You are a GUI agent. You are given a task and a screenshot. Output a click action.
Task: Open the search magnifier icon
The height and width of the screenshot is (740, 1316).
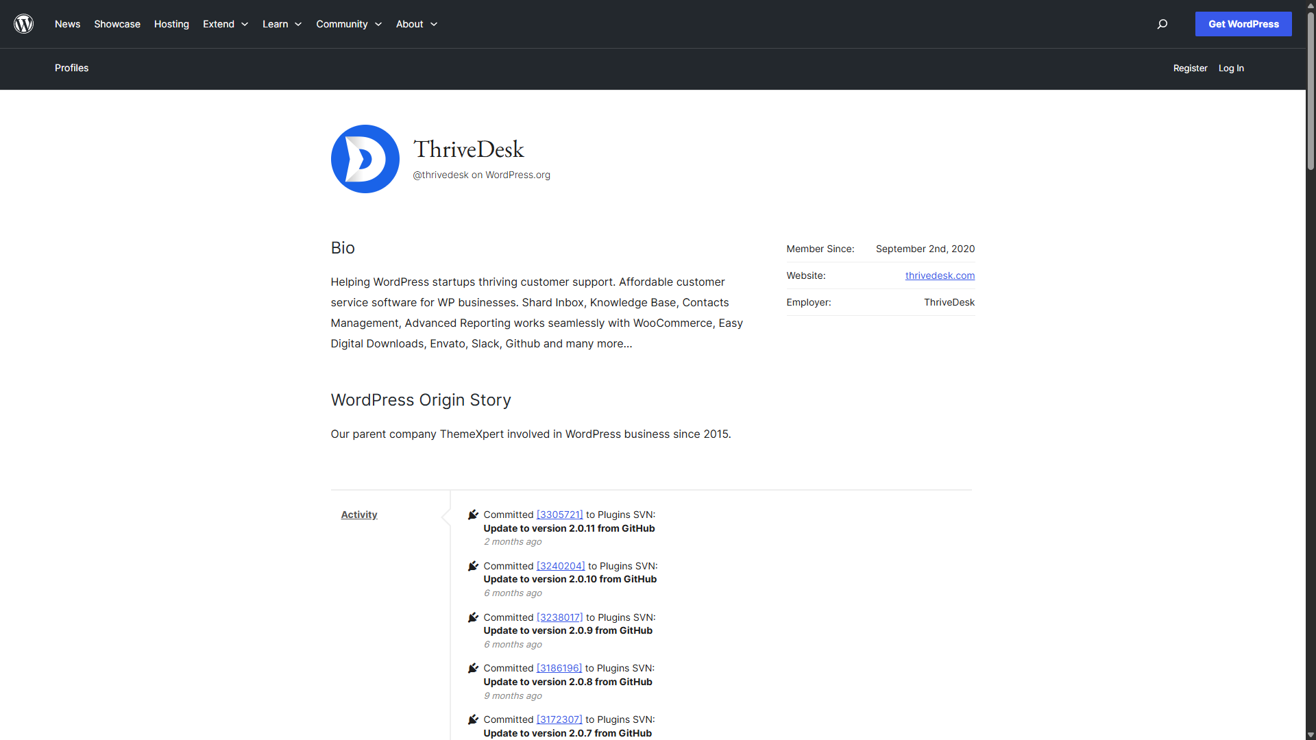pos(1162,24)
